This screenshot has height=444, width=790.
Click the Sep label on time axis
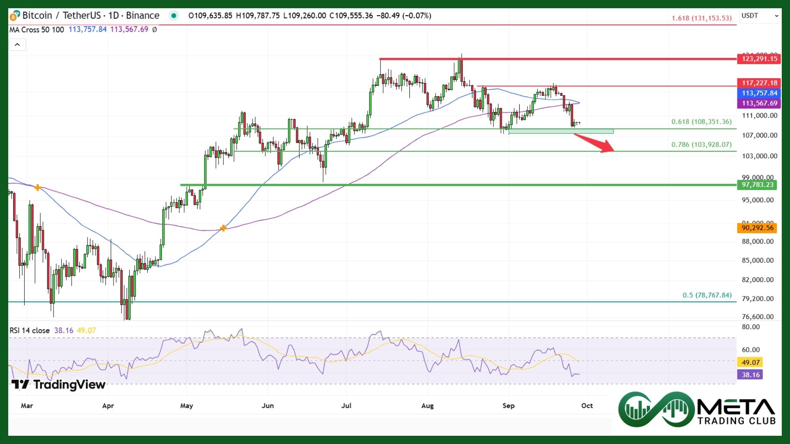click(x=508, y=406)
